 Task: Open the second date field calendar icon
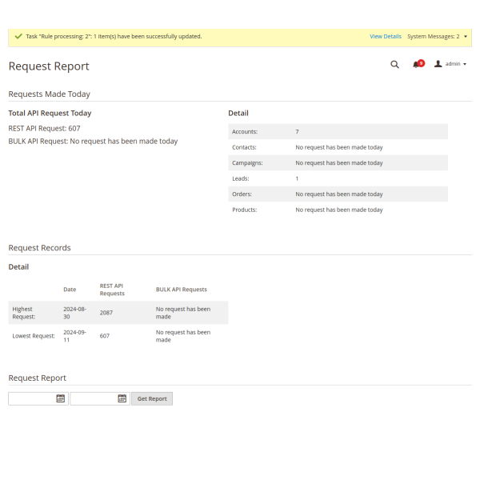(122, 398)
